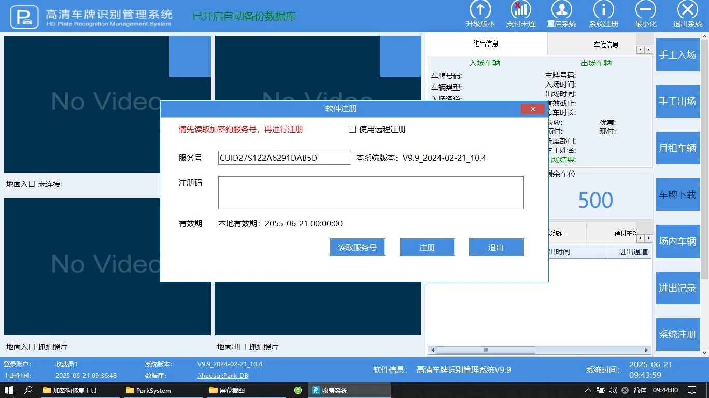Open the 进出记录 records
Screen dimensions: 709x398
(x=677, y=288)
